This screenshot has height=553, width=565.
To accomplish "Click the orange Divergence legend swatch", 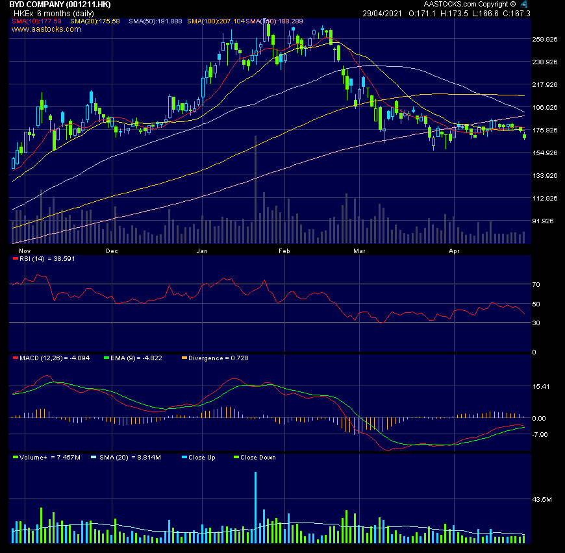I will point(184,358).
